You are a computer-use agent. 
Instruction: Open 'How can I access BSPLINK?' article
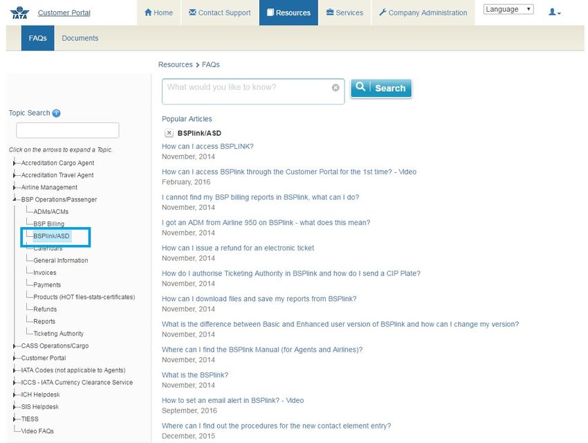tap(208, 146)
